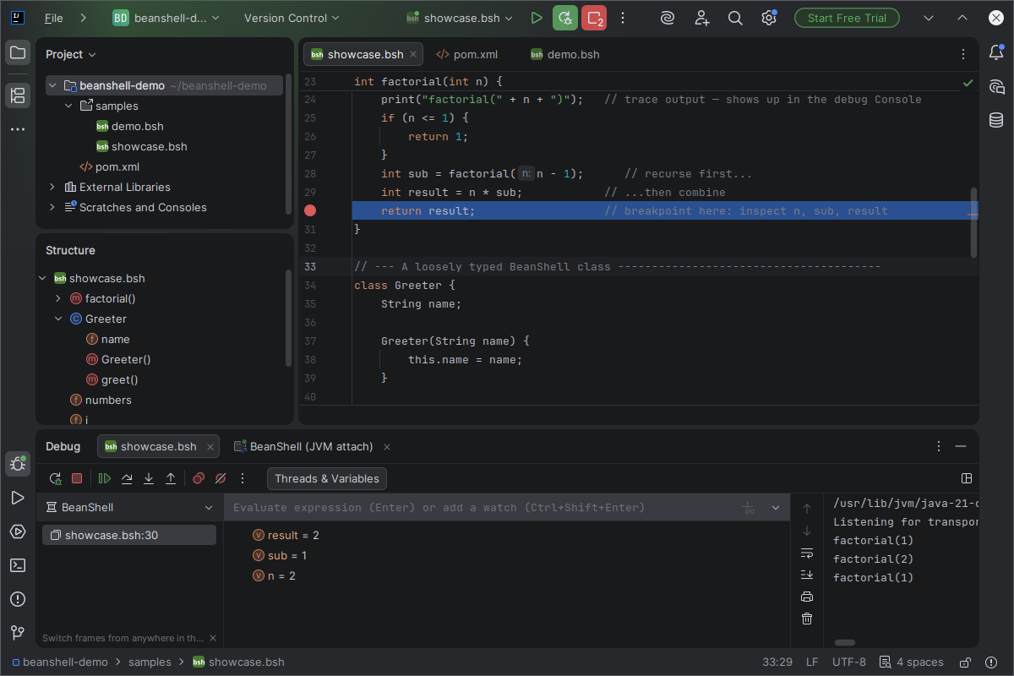
Task: Open IDE settings gear icon
Action: 769,18
